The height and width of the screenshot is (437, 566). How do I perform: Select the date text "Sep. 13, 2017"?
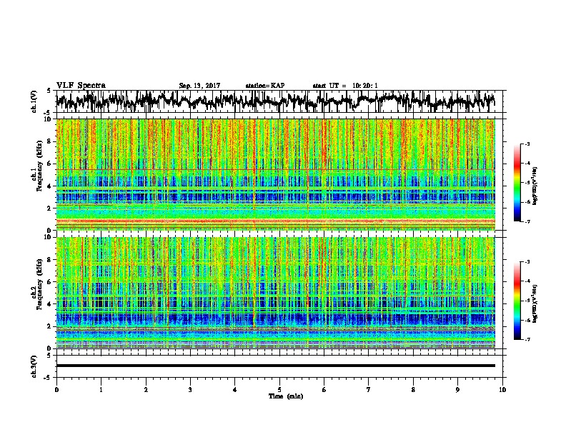point(199,86)
